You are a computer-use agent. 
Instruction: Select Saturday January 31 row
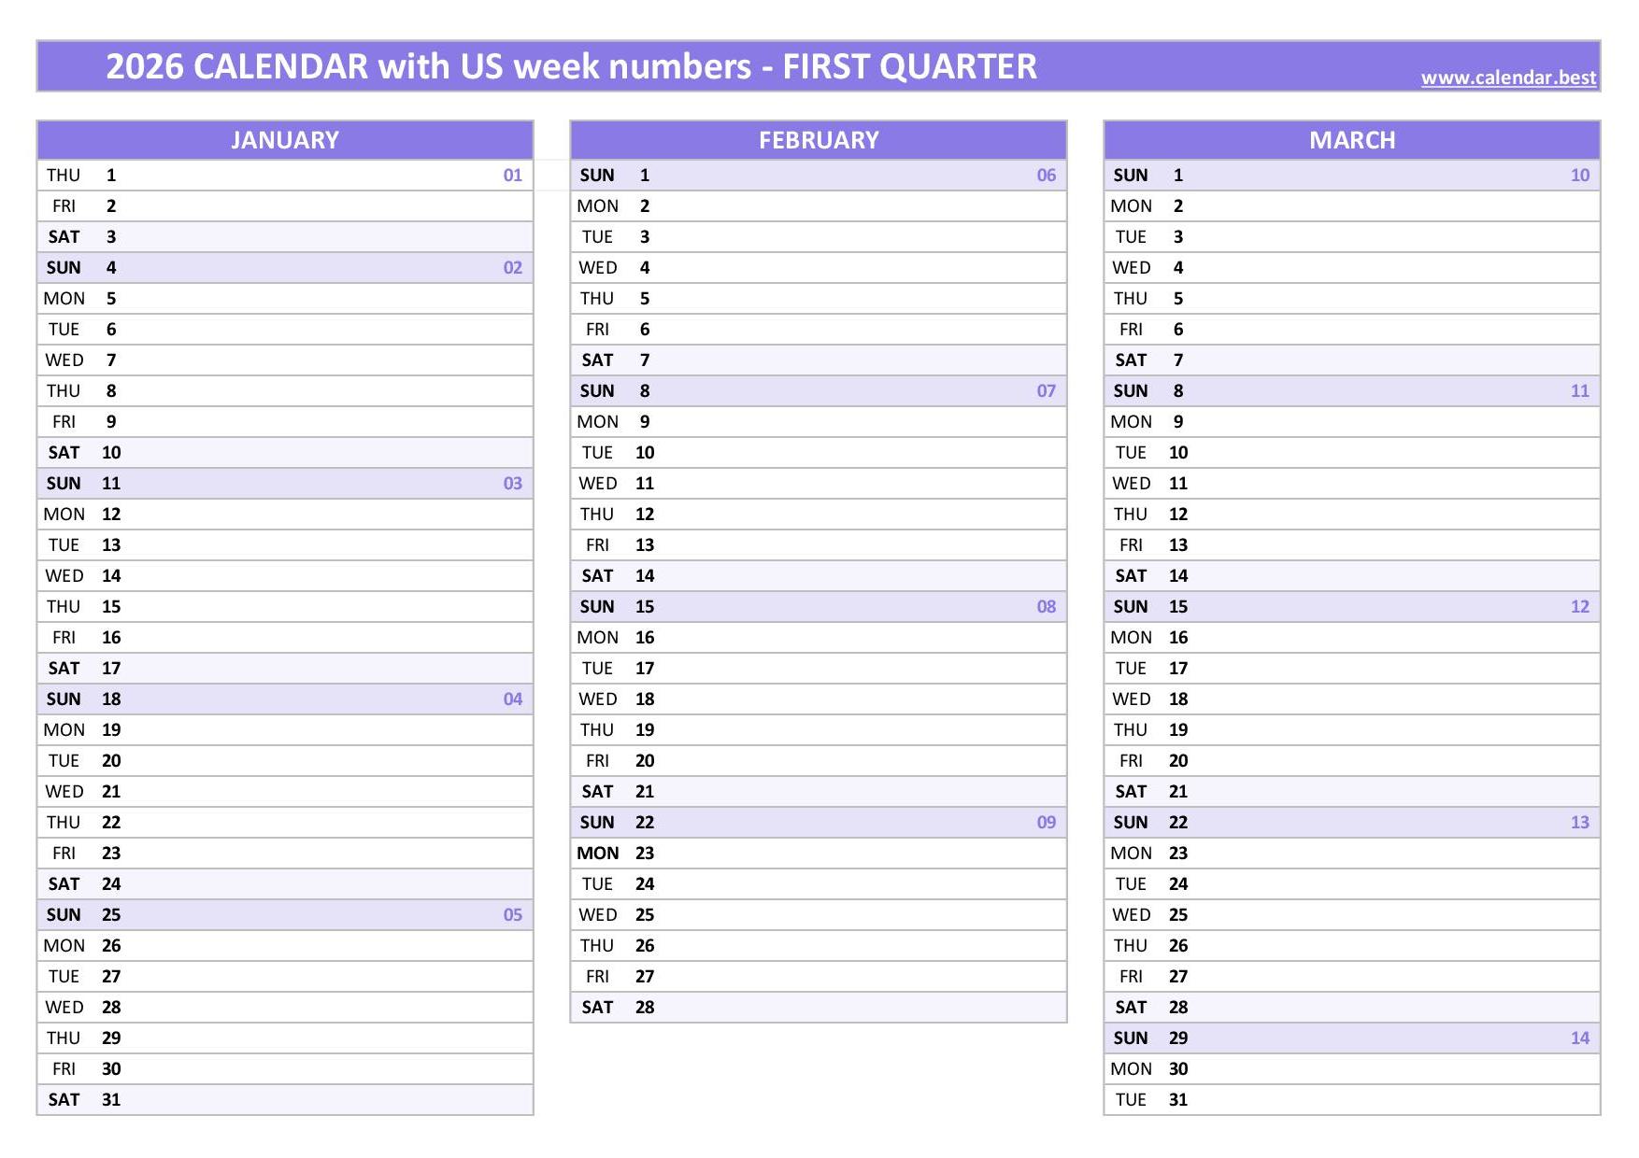click(285, 1100)
